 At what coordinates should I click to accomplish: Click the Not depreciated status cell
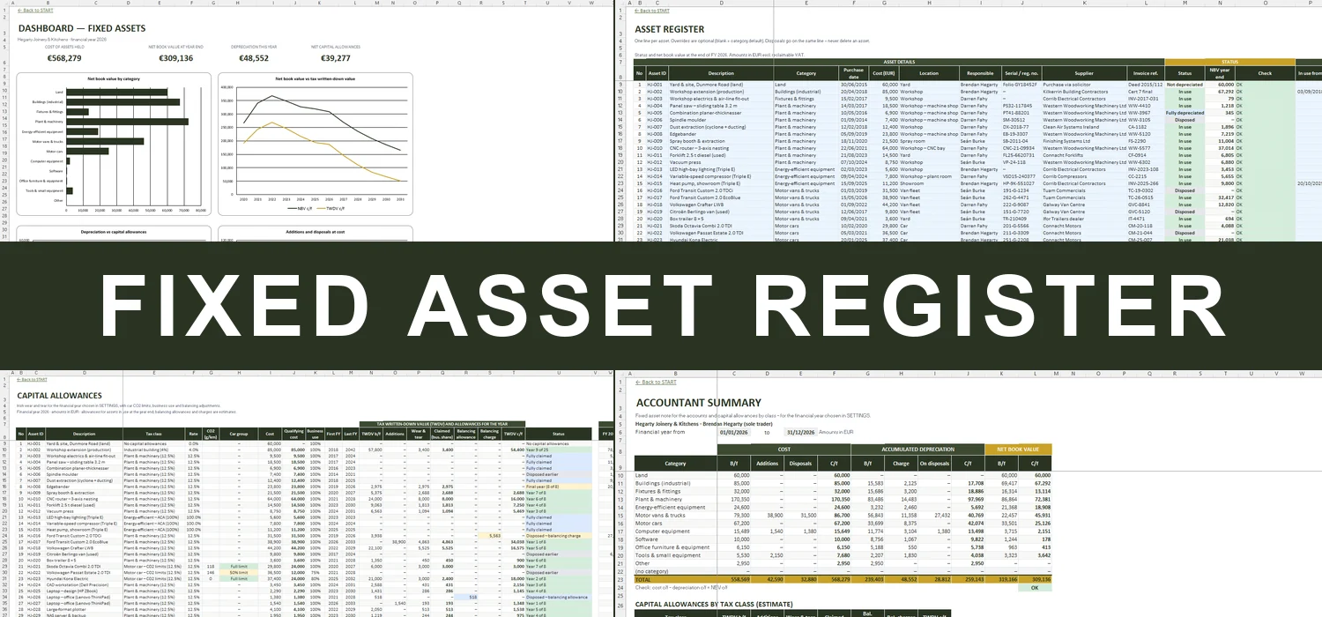coord(1185,84)
